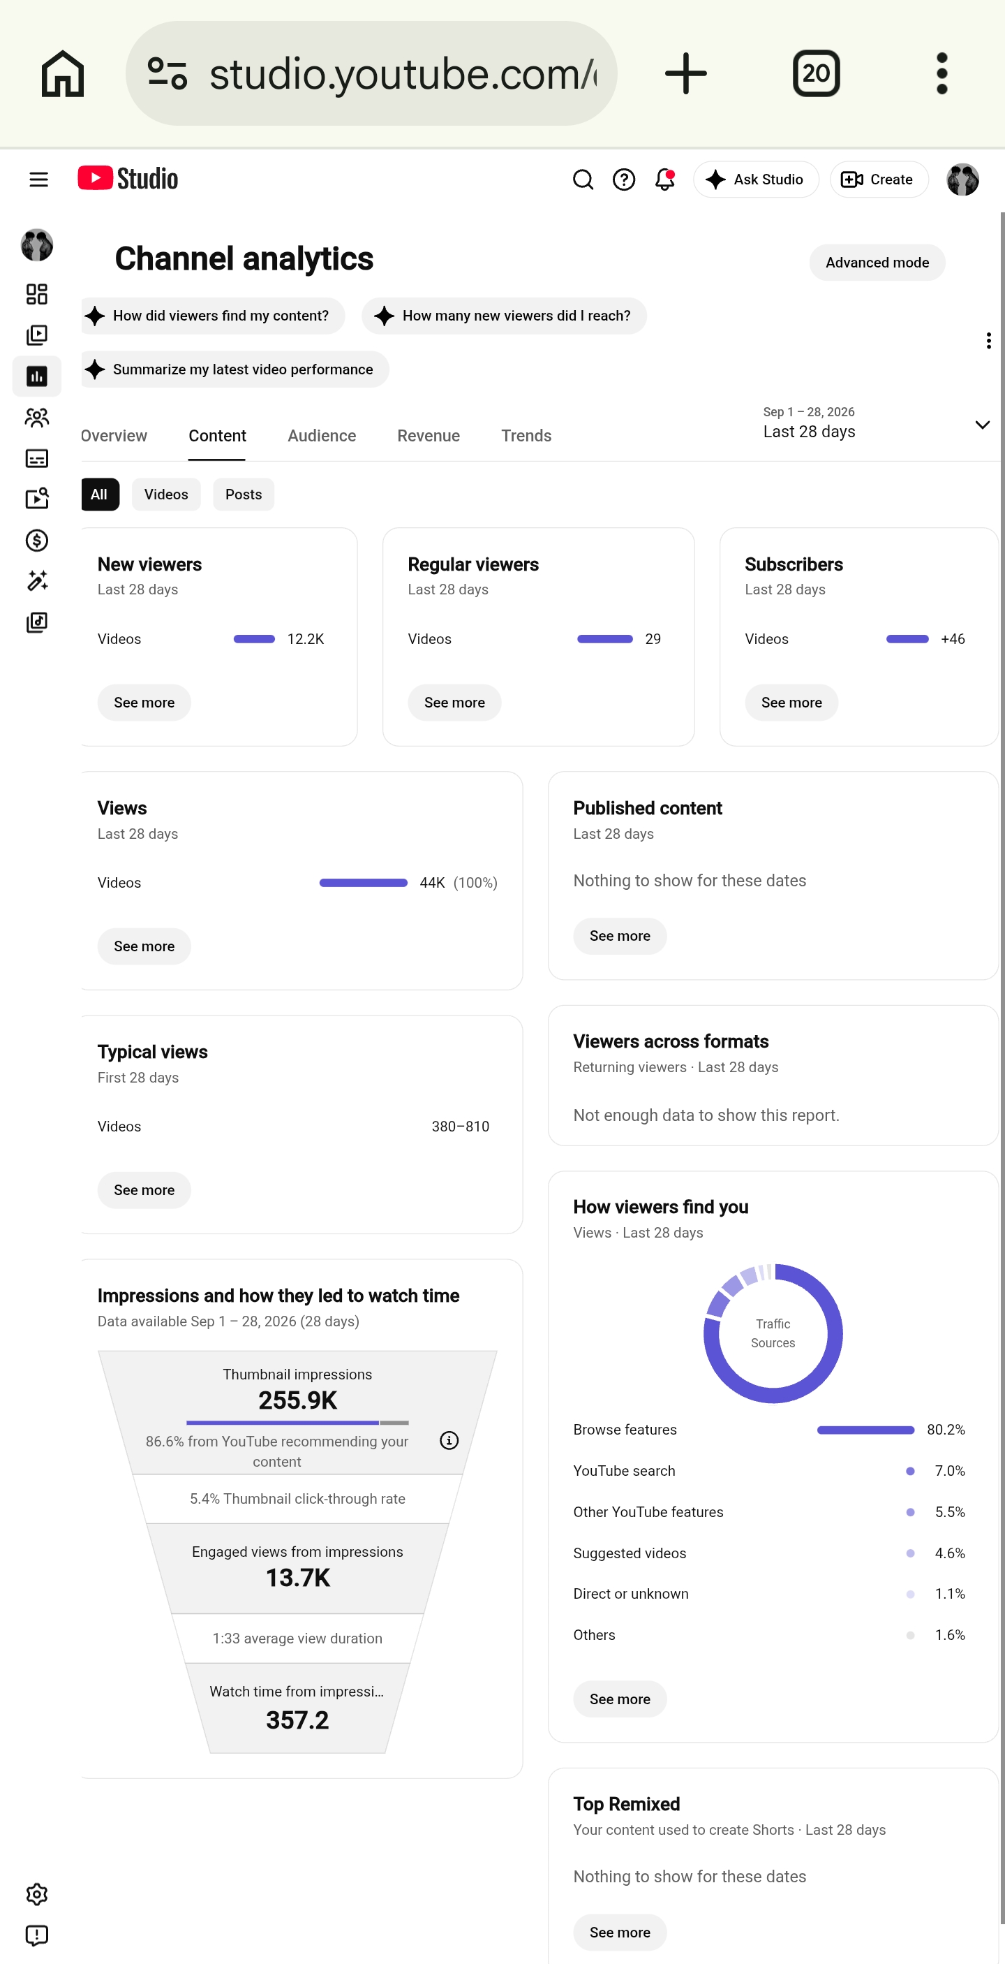Open the Content sidebar icon
Screen dimensions: 1005x1964
tap(36, 335)
